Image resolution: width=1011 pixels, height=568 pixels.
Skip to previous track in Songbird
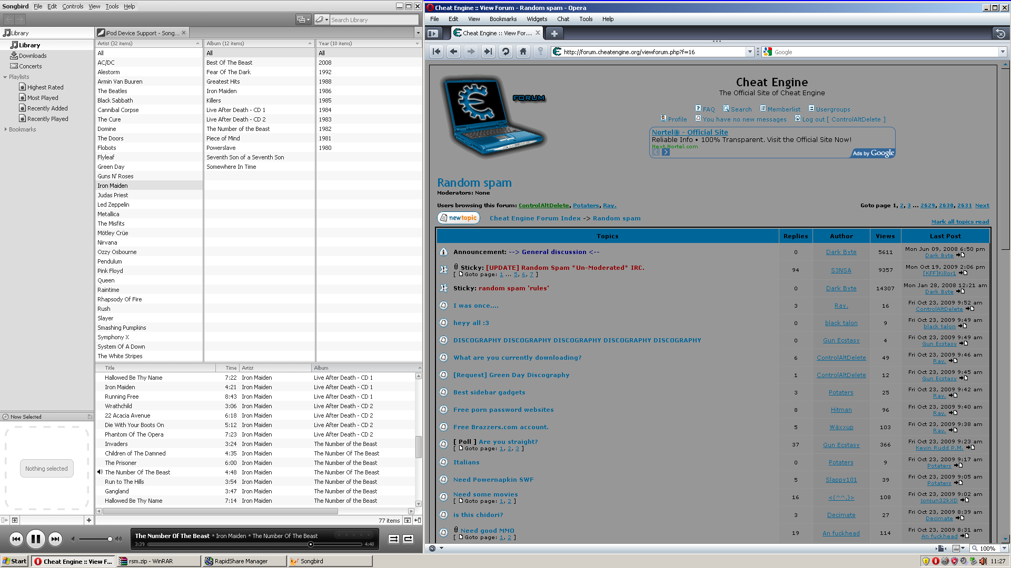[16, 539]
